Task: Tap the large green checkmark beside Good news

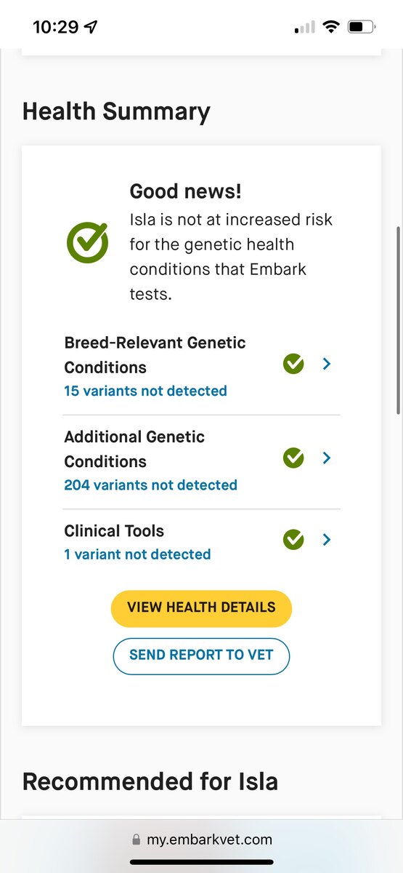Action: 88,242
